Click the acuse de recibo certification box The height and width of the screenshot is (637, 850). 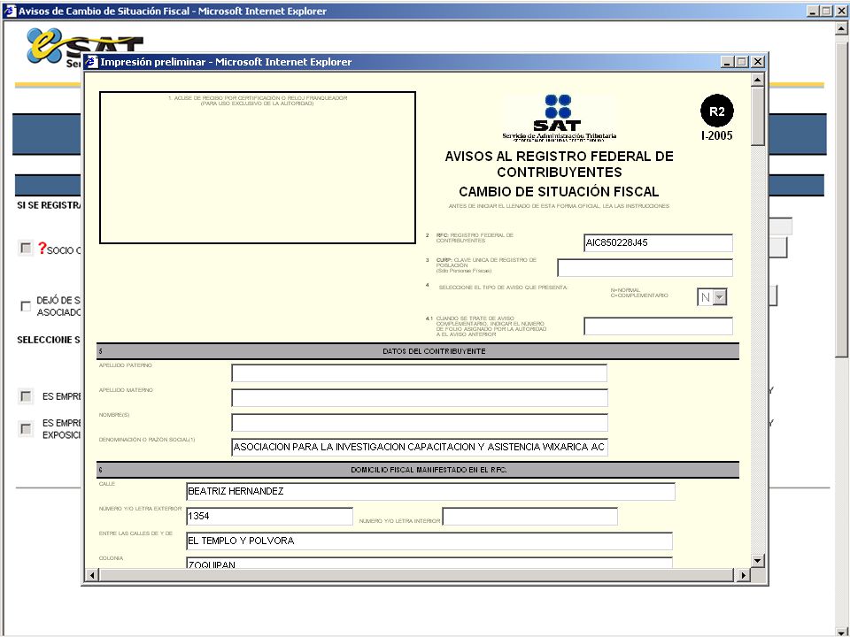258,167
